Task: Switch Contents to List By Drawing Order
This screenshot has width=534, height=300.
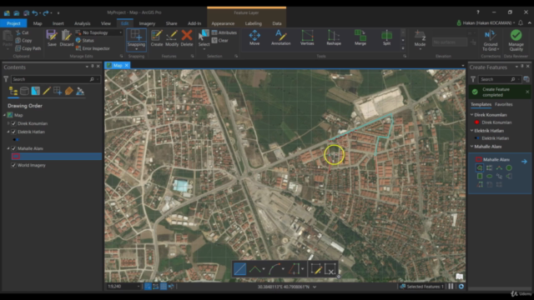Action: (x=13, y=91)
